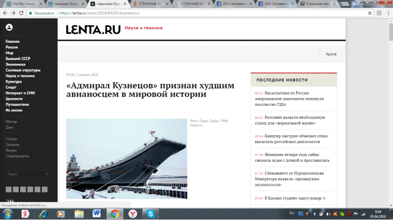Open the "Архив" link
The height and width of the screenshot is (220, 393).
(x=331, y=54)
